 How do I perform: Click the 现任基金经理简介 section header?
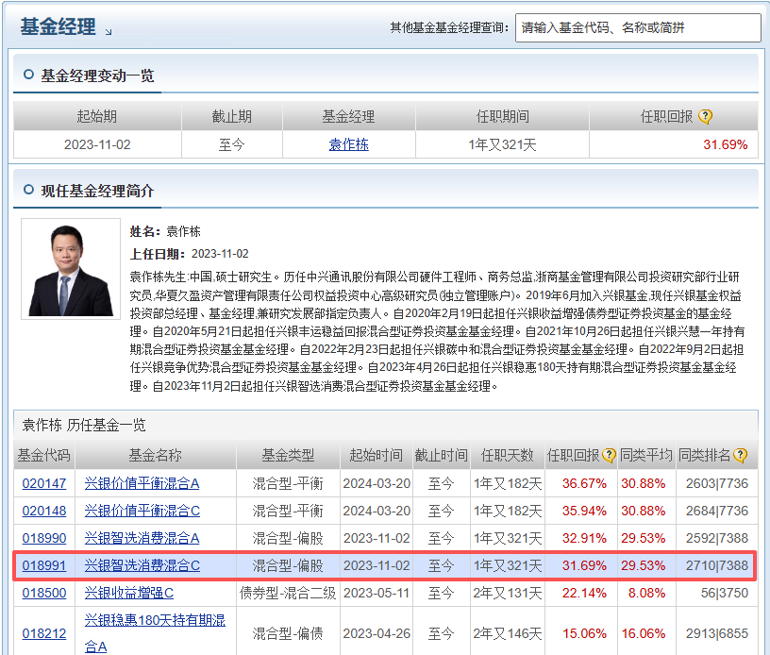pyautogui.click(x=97, y=191)
